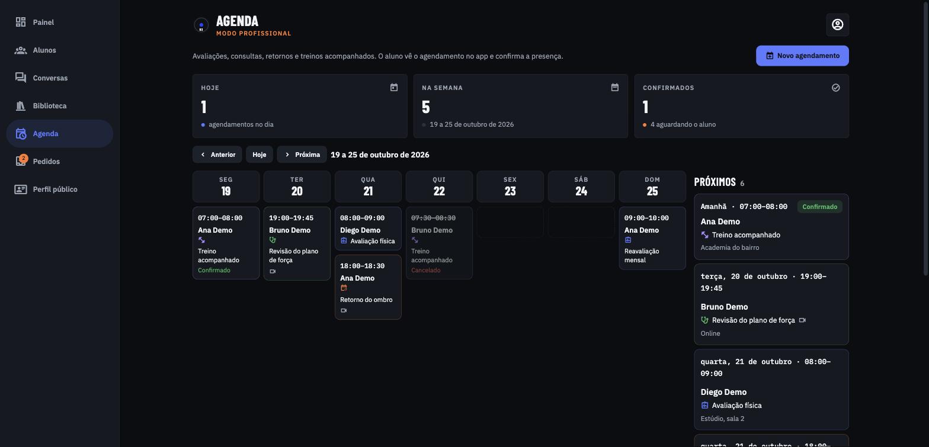Click the Alunos people icon
Screen dimensions: 929x447
pyautogui.click(x=21, y=50)
